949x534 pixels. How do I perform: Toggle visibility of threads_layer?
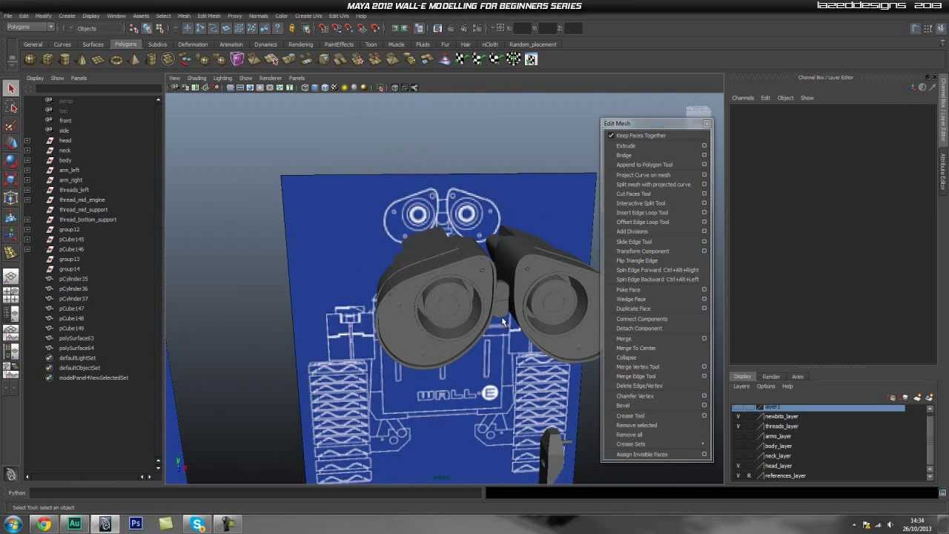[738, 426]
